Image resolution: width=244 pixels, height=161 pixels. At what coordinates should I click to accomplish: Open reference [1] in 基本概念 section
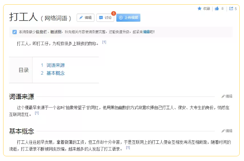[128, 148]
